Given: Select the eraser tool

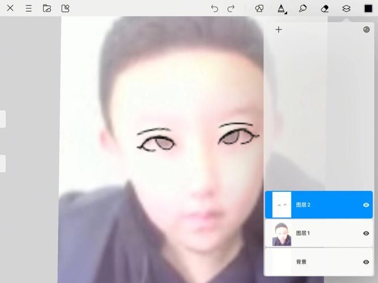Looking at the screenshot, I should pyautogui.click(x=325, y=8).
